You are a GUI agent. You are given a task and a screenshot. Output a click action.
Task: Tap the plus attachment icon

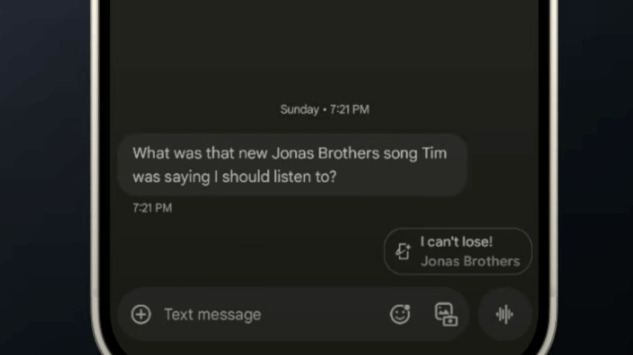[141, 314]
